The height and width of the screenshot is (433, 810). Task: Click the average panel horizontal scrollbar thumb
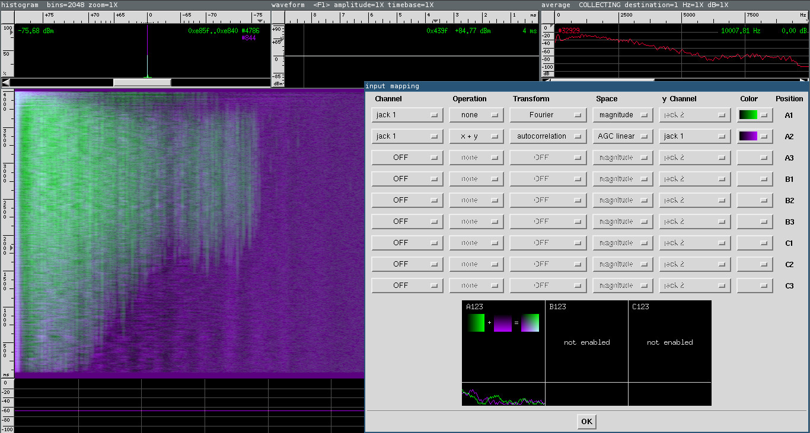pyautogui.click(x=602, y=80)
